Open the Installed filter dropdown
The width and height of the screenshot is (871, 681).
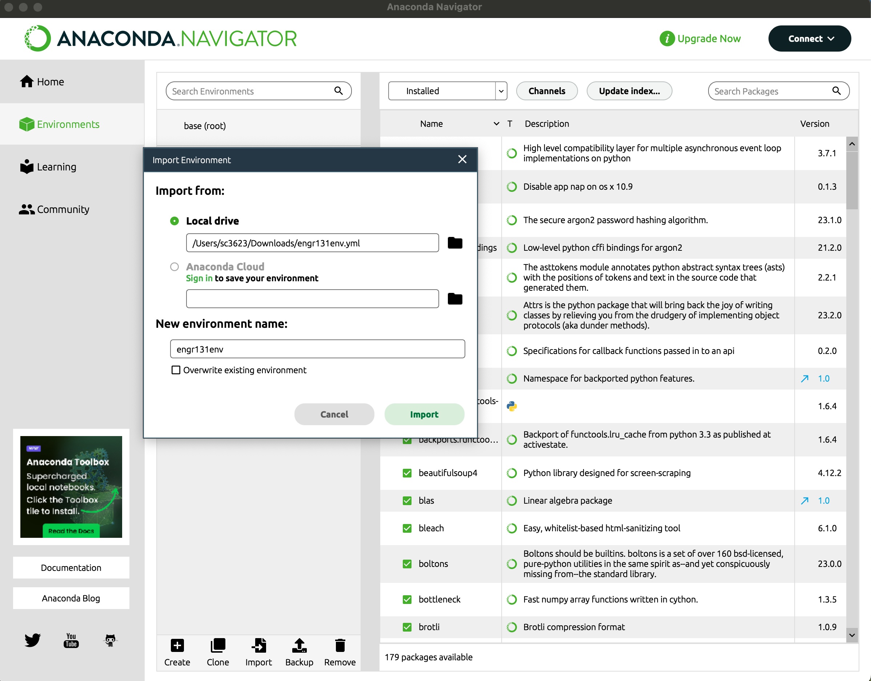coord(447,91)
